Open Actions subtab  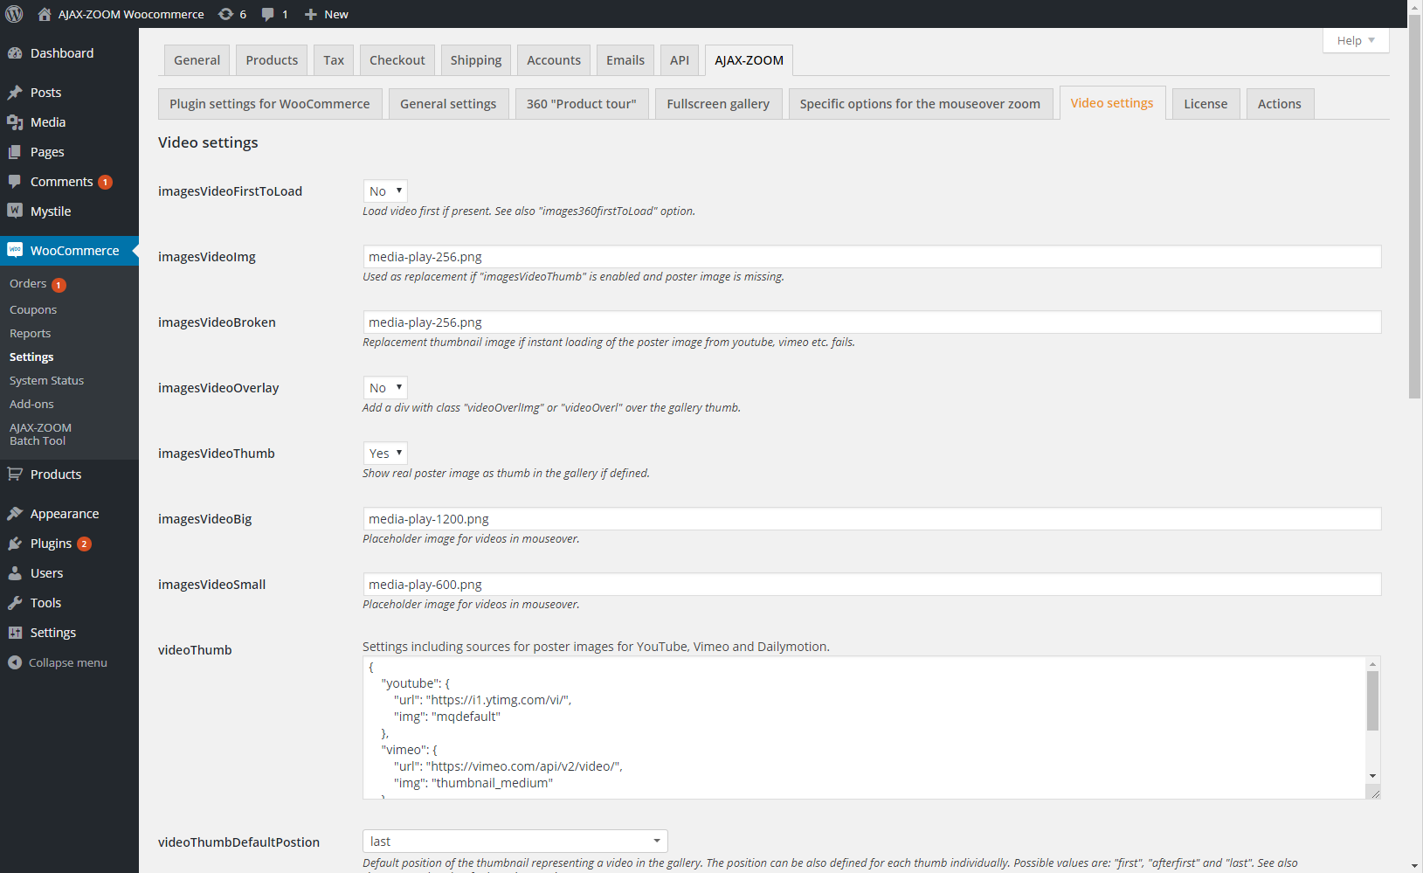pyautogui.click(x=1280, y=104)
